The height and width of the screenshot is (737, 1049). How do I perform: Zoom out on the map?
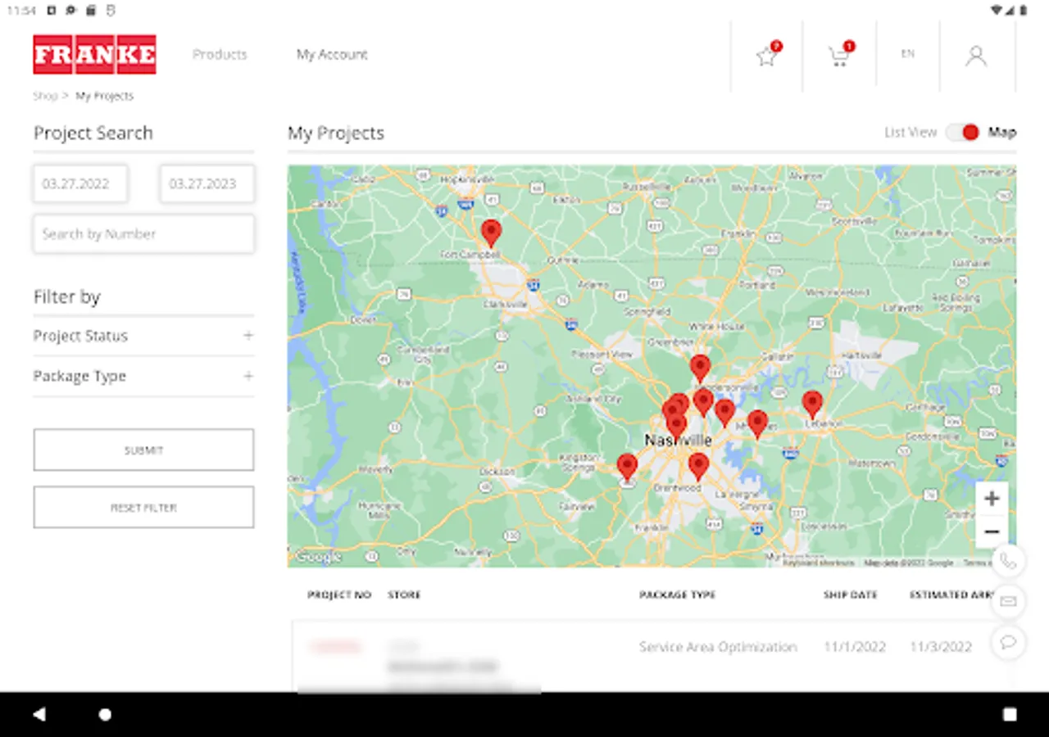click(x=992, y=532)
